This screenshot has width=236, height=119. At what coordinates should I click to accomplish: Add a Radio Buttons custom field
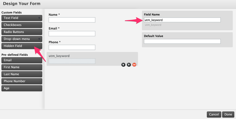[22, 32]
